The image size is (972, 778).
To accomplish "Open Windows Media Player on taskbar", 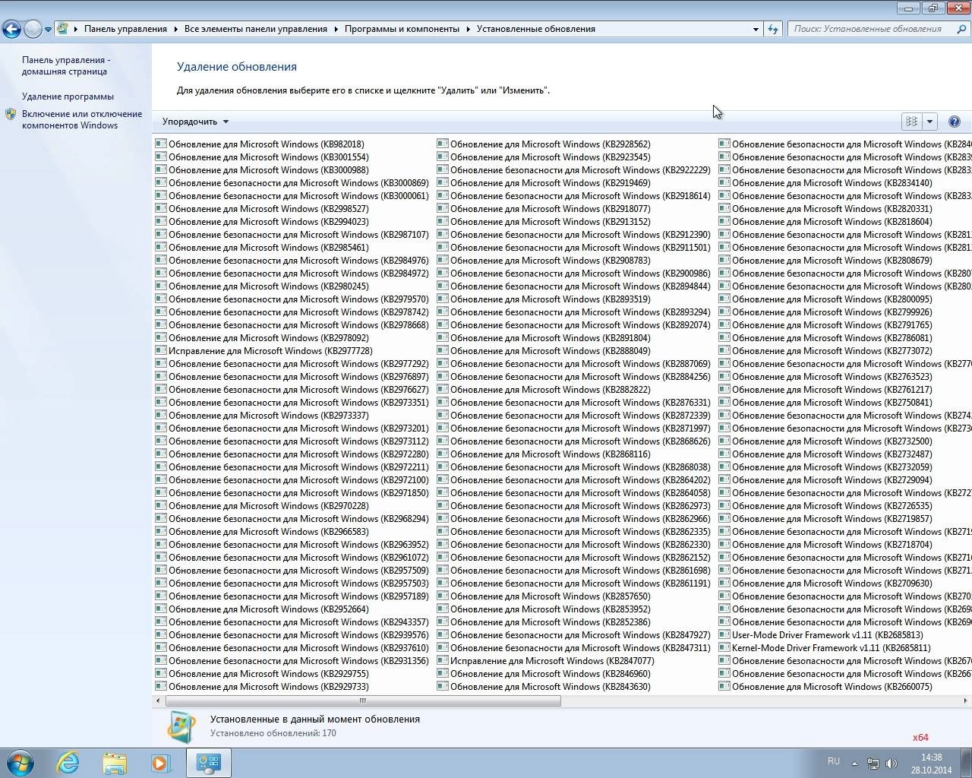I will point(160,763).
